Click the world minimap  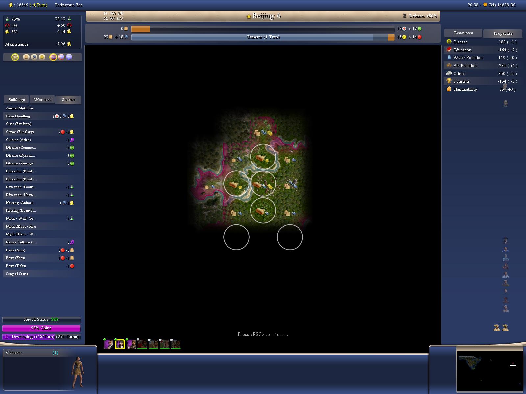(x=490, y=371)
